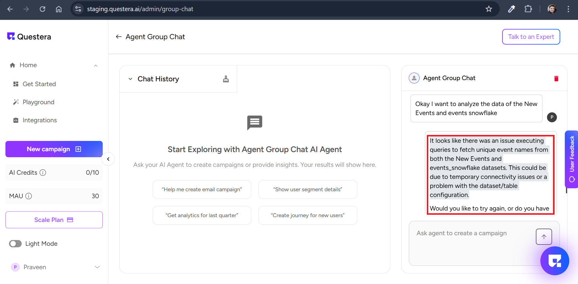Collapse the Home menu chevron
578x284 pixels.
[x=96, y=65]
